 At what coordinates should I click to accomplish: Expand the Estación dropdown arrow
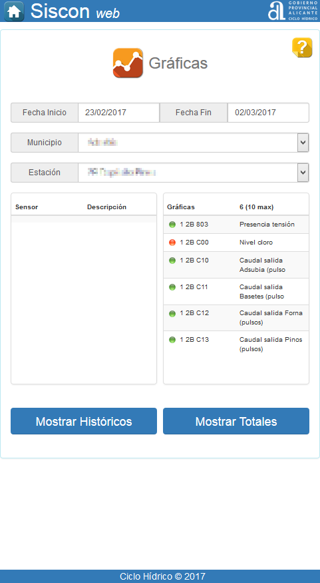pyautogui.click(x=303, y=173)
